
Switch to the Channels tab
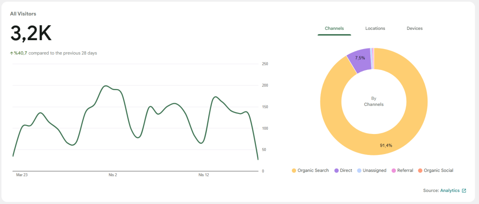334,28
